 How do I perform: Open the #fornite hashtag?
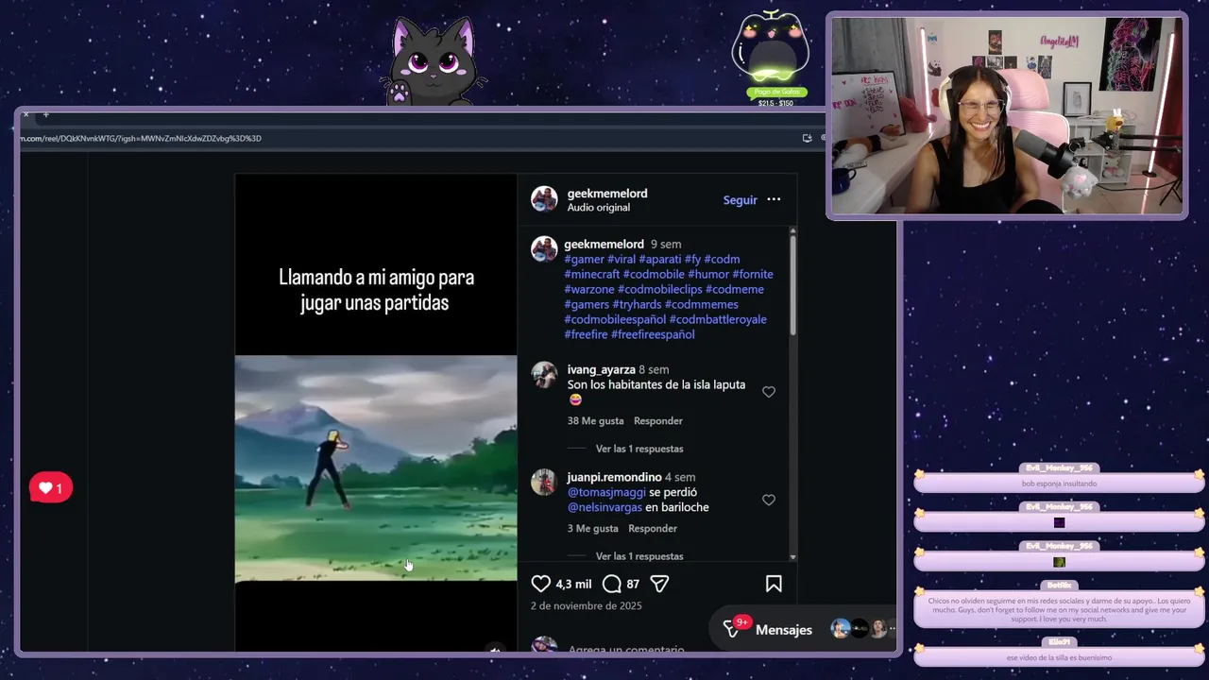tap(753, 274)
